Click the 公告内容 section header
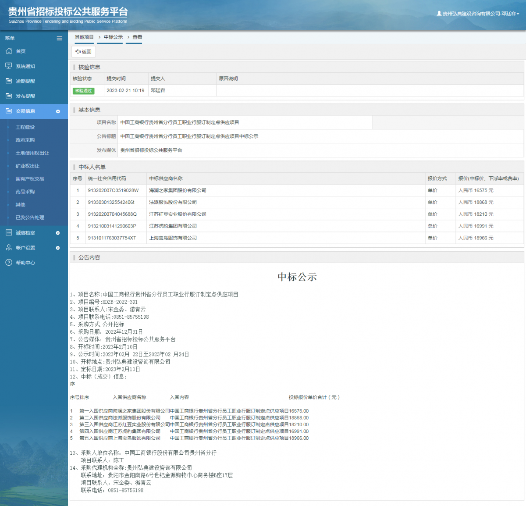This screenshot has width=526, height=506. point(89,257)
